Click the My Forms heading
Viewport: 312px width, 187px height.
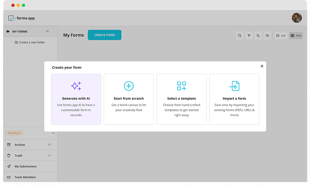73,35
